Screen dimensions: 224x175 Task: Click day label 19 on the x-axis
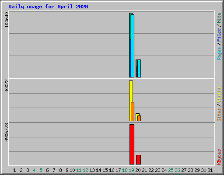(131, 170)
